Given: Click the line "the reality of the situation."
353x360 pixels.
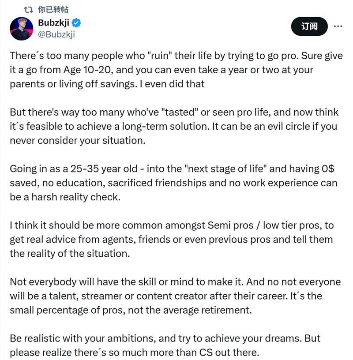Looking at the screenshot, I should pyautogui.click(x=70, y=254).
